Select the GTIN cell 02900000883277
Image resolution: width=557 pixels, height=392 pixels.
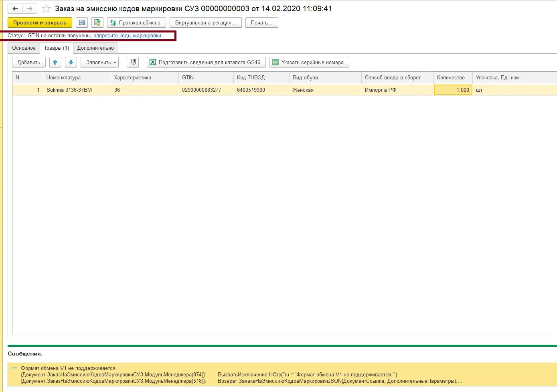tap(206, 90)
